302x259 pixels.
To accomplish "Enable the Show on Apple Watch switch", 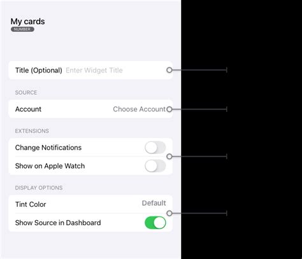I will coord(155,166).
